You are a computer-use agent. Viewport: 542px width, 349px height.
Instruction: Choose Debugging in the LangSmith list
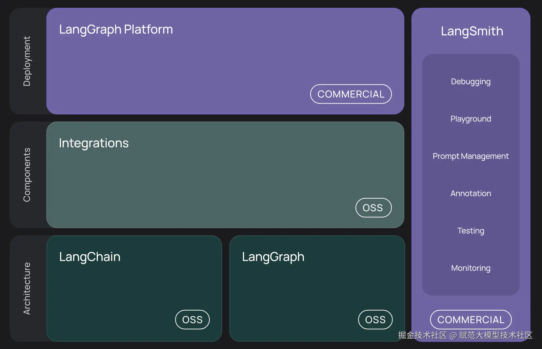pos(471,82)
